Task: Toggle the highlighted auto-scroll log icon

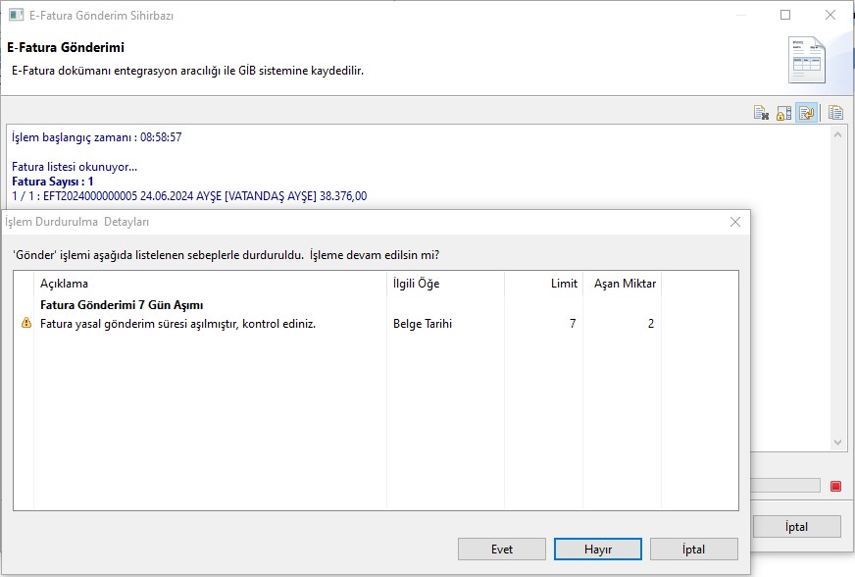Action: click(x=806, y=113)
